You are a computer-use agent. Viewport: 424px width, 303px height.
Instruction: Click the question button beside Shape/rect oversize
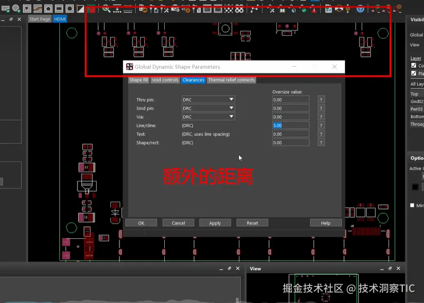(321, 143)
